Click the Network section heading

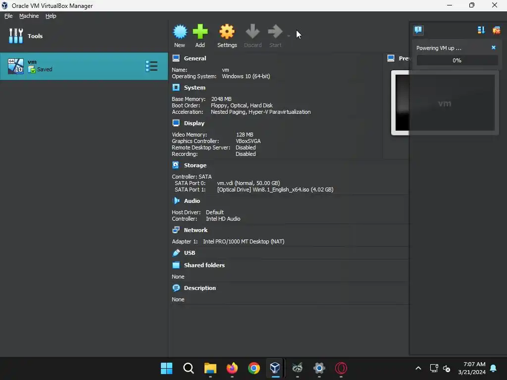point(196,230)
